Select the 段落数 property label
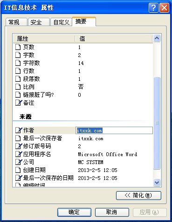 pyautogui.click(x=31, y=79)
